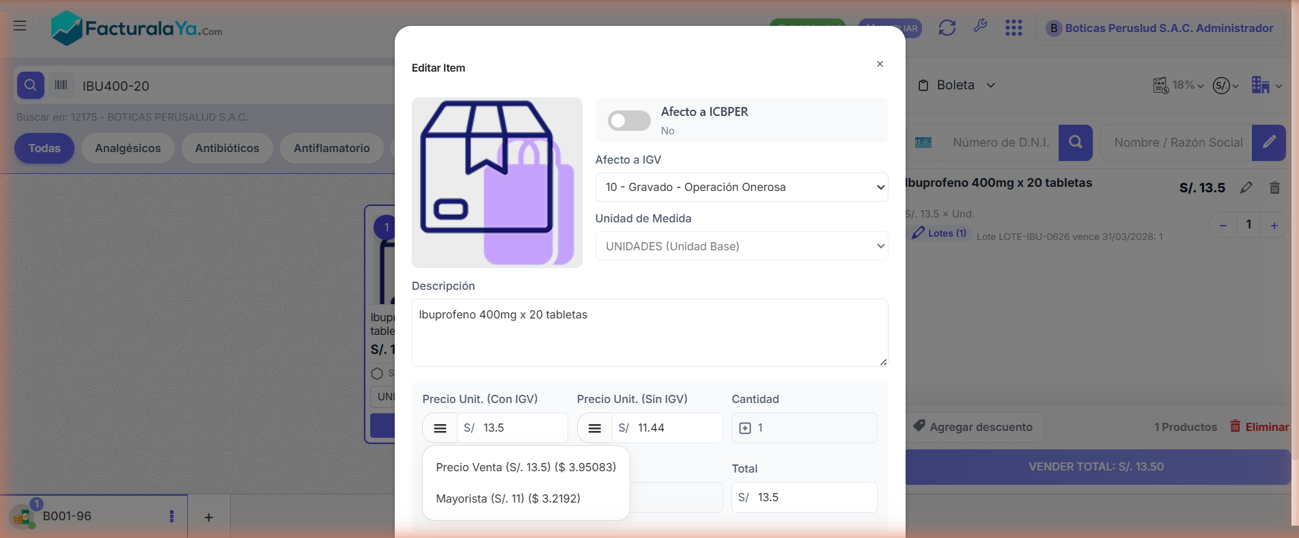1299x538 pixels.
Task: Open the apps grid icon
Action: [1014, 28]
